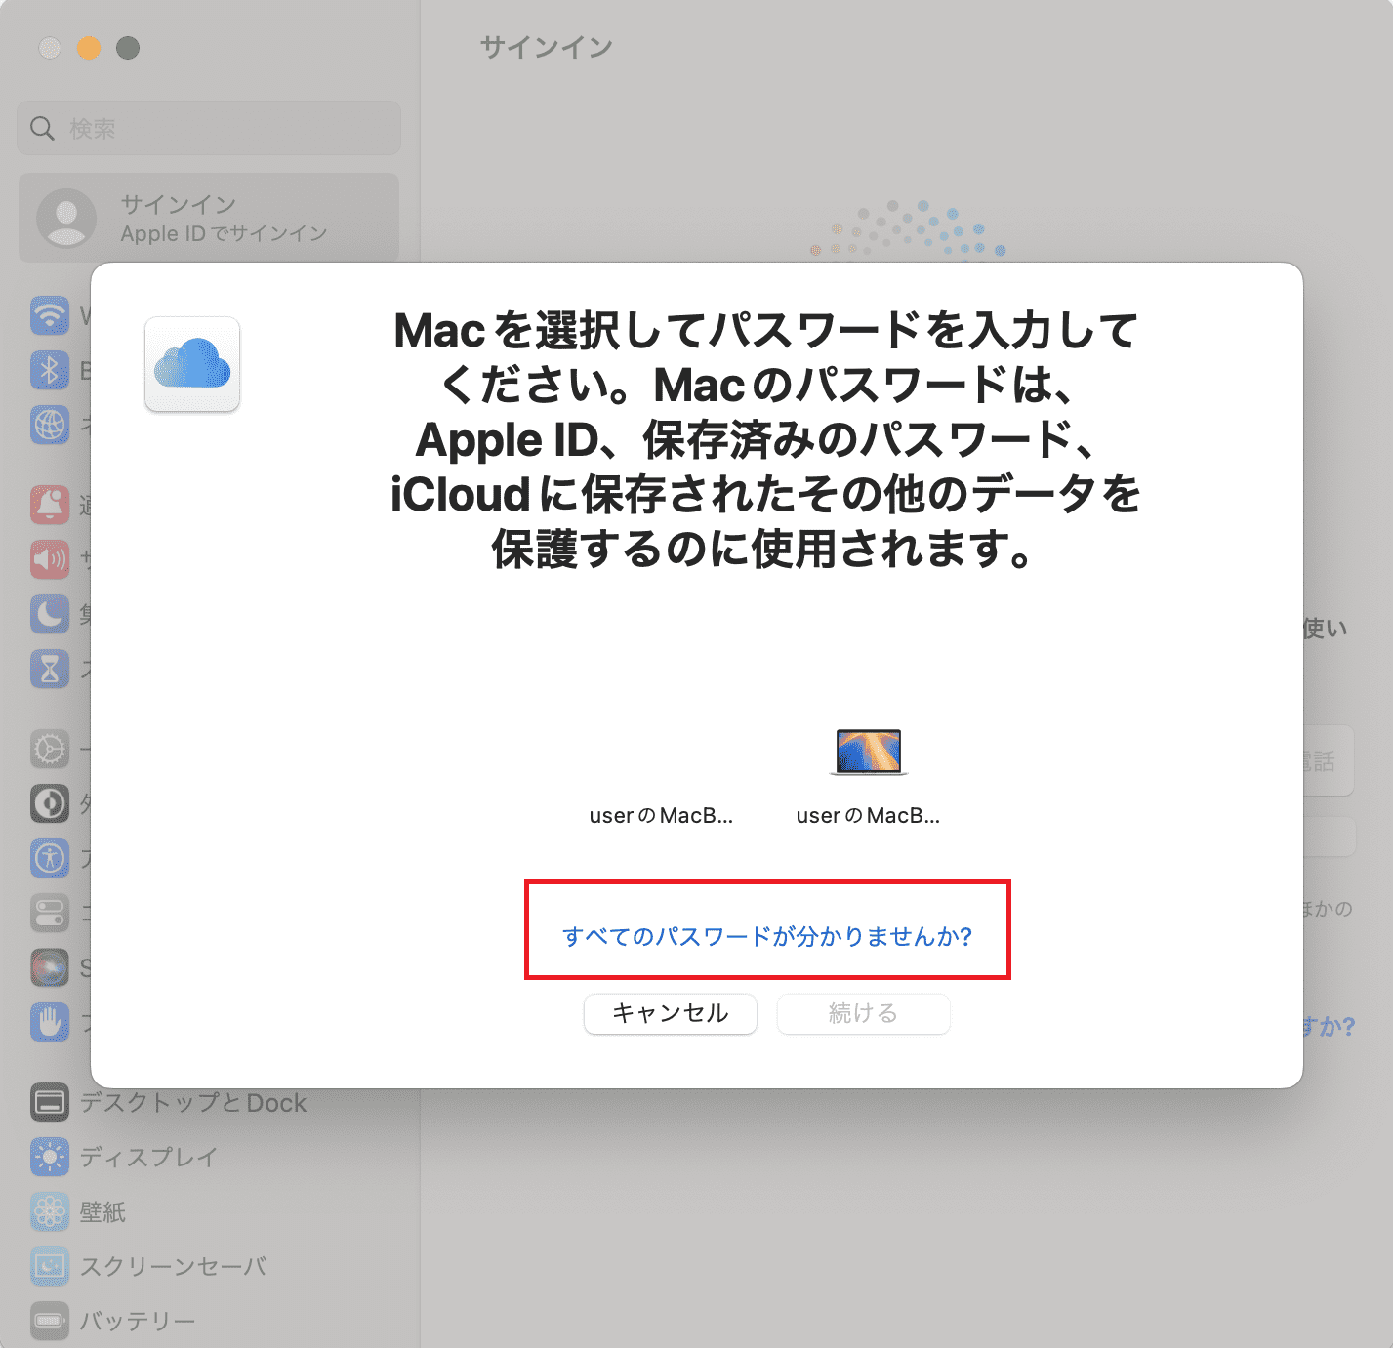Open Appearance via its black-and-white circle icon

tap(50, 803)
